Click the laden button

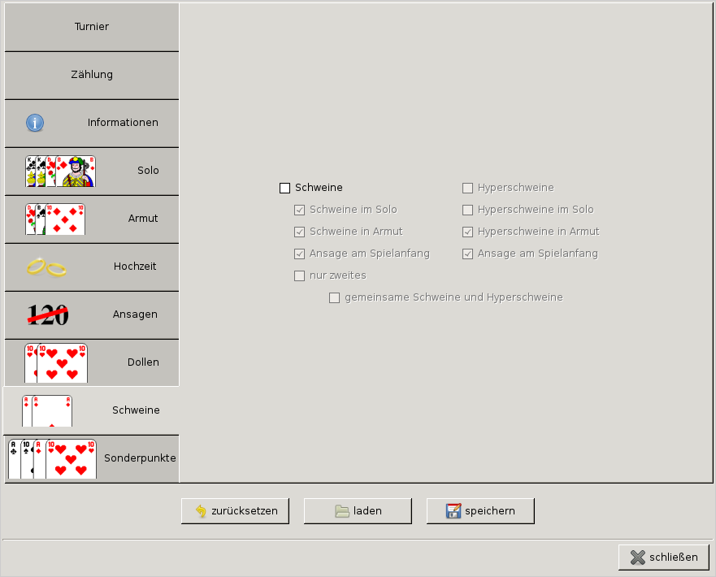click(x=358, y=511)
